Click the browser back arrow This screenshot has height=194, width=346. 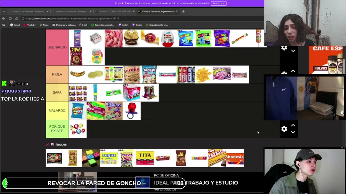point(4,18)
